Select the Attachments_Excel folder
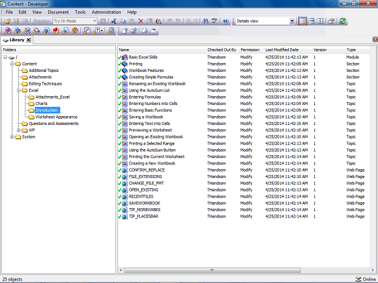 point(53,97)
